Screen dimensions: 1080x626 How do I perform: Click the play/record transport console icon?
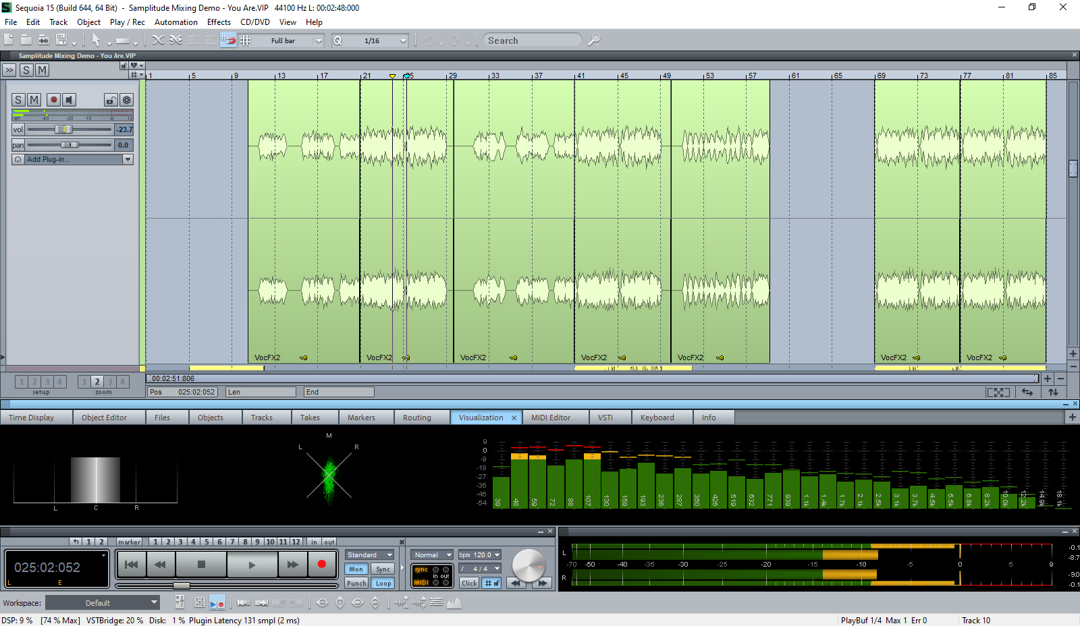[x=217, y=602]
